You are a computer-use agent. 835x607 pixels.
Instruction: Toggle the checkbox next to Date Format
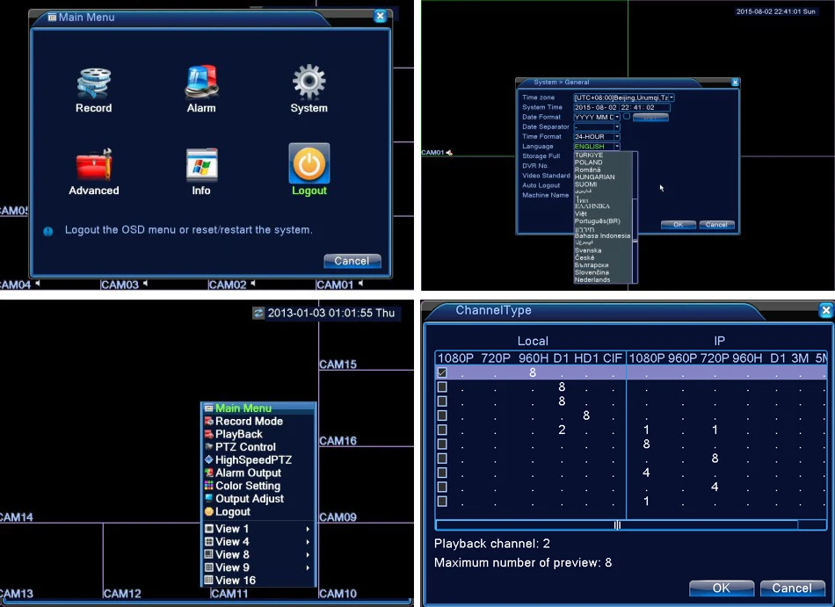pyautogui.click(x=627, y=117)
